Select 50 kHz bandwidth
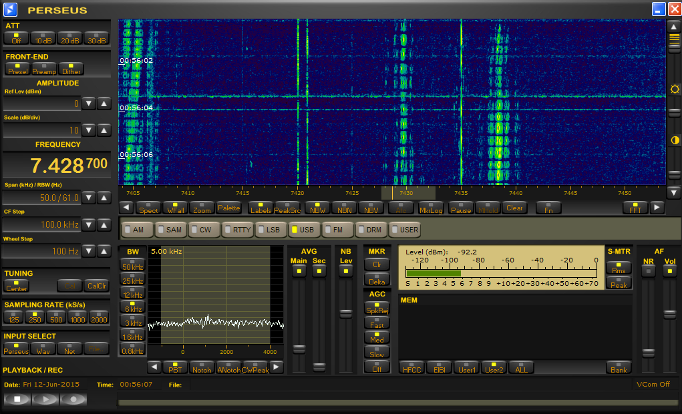 (x=133, y=264)
